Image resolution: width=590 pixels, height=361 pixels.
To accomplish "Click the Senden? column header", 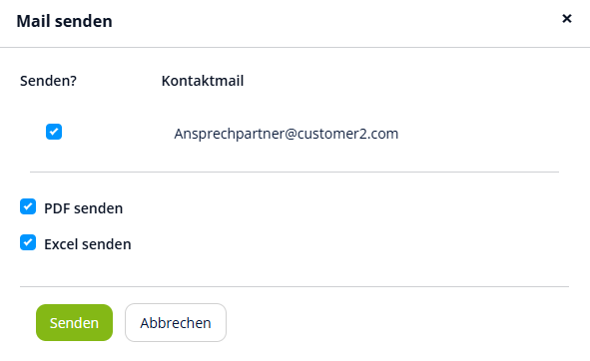I will (x=48, y=81).
